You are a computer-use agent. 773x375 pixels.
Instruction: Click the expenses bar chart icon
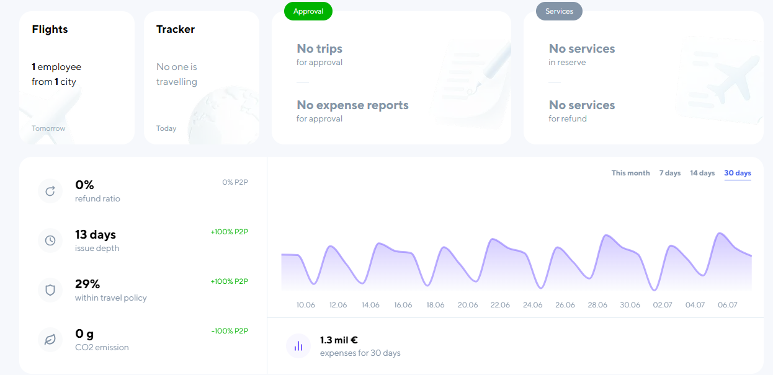298,346
